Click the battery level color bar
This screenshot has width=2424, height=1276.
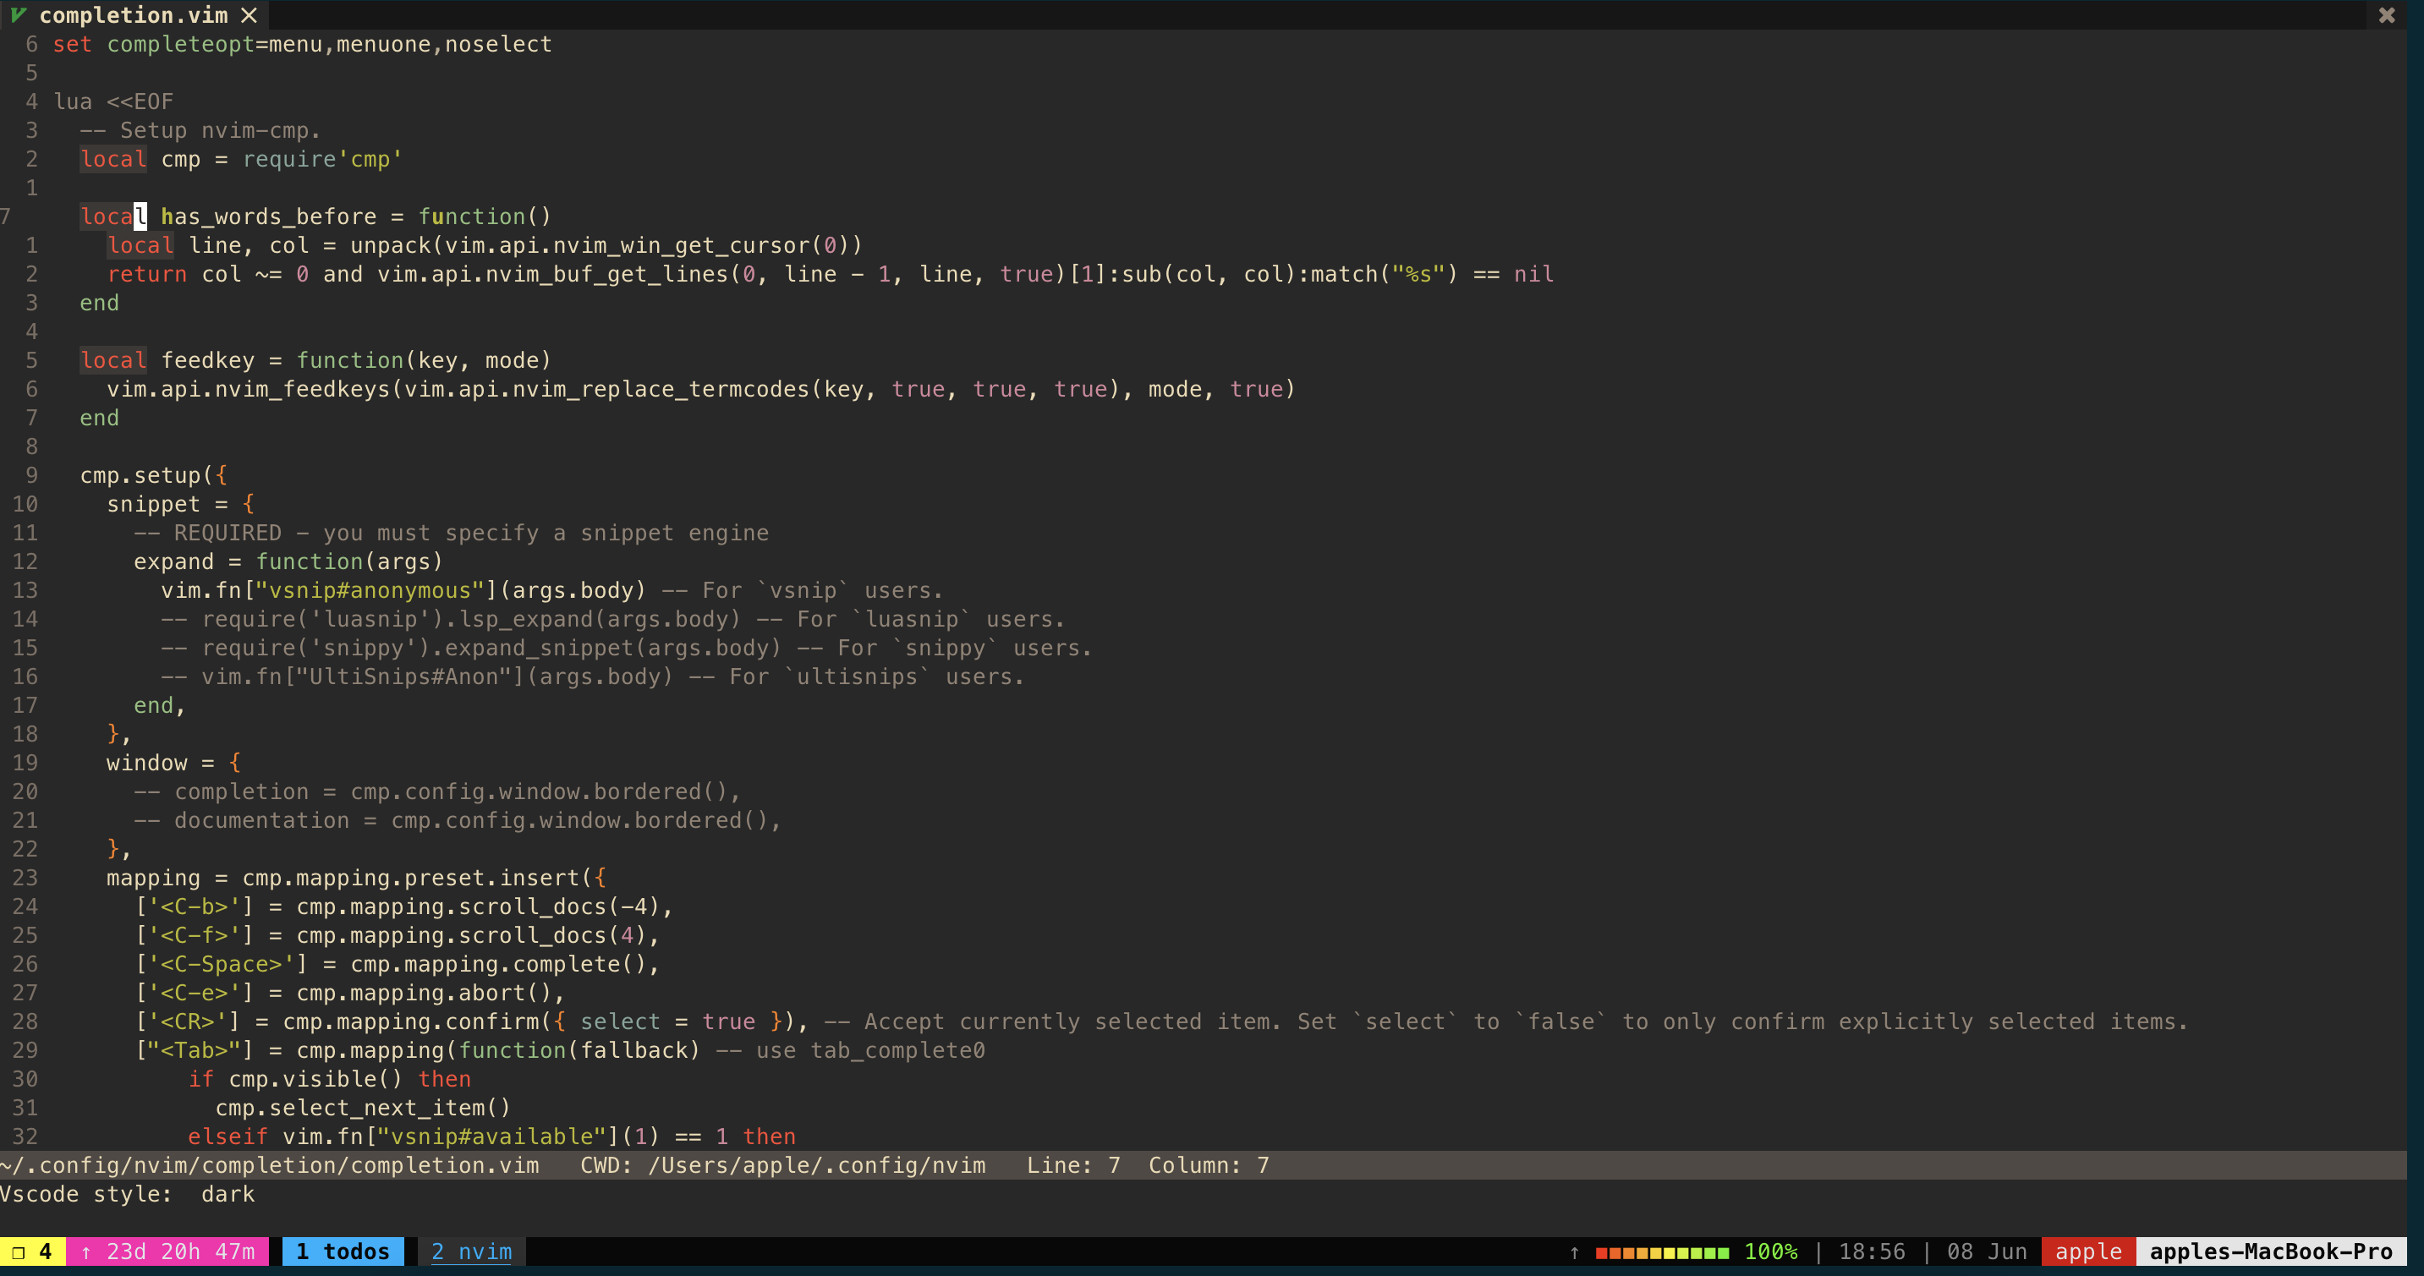1662,1252
